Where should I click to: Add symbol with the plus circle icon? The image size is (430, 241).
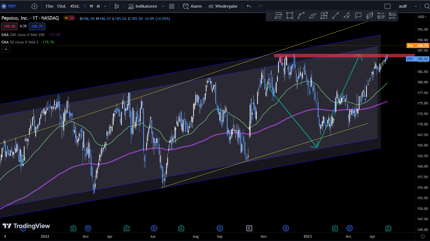coord(34,6)
